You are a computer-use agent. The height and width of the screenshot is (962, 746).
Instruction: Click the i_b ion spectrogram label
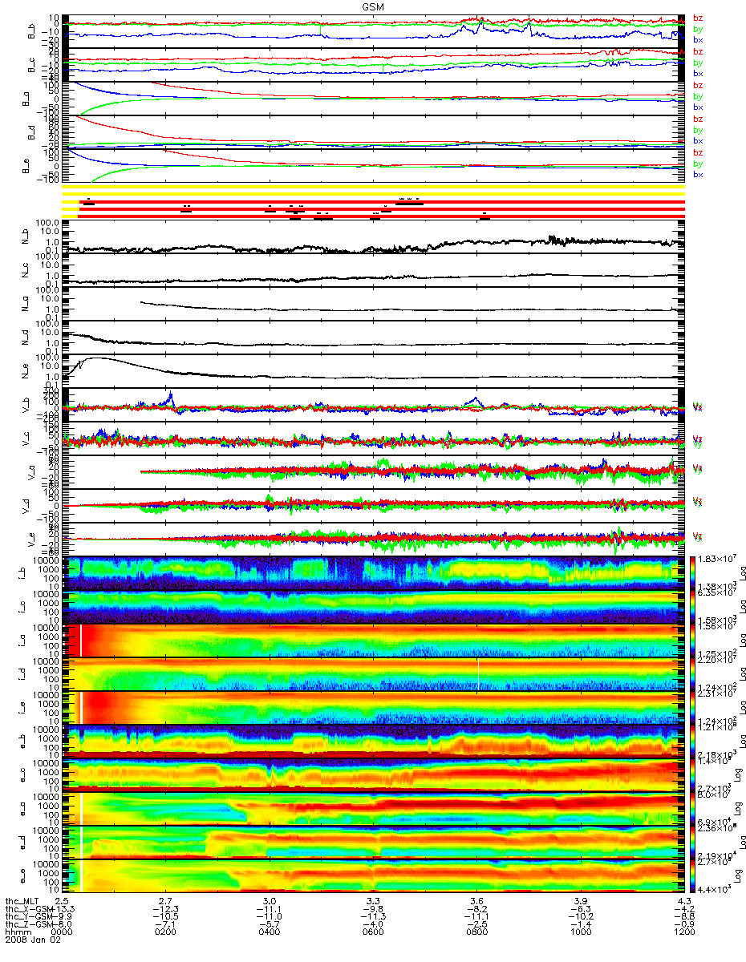(x=22, y=573)
